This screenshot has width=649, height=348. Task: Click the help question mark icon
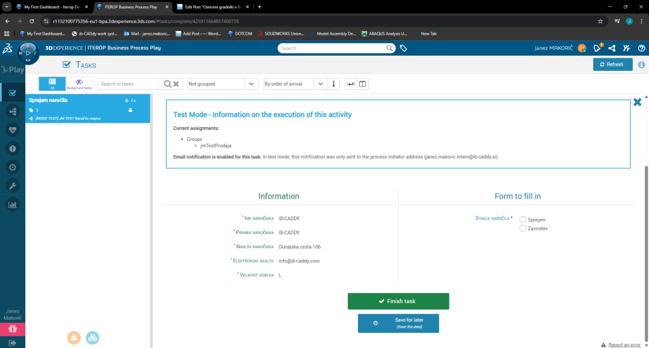pos(641,48)
